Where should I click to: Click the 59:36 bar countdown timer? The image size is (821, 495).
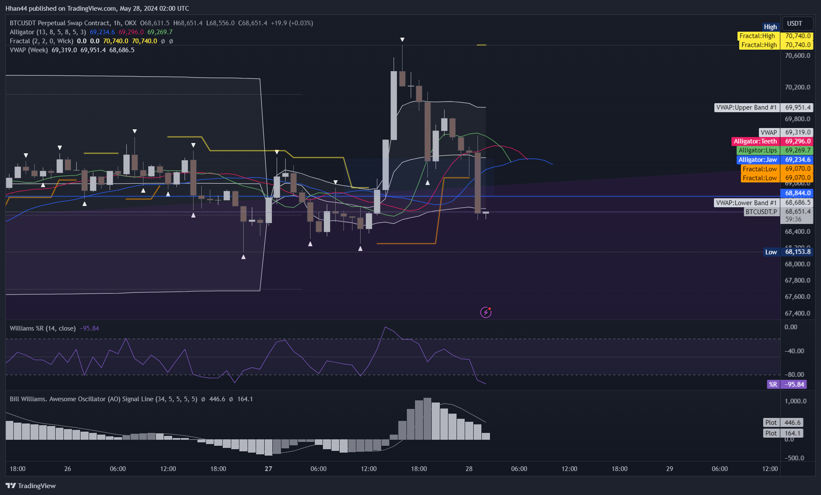tap(794, 219)
